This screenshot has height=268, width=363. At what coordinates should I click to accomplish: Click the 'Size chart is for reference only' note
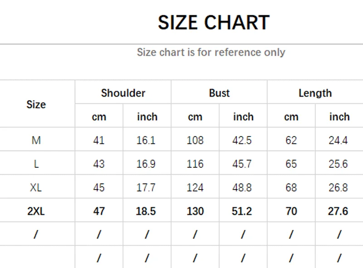211,52
